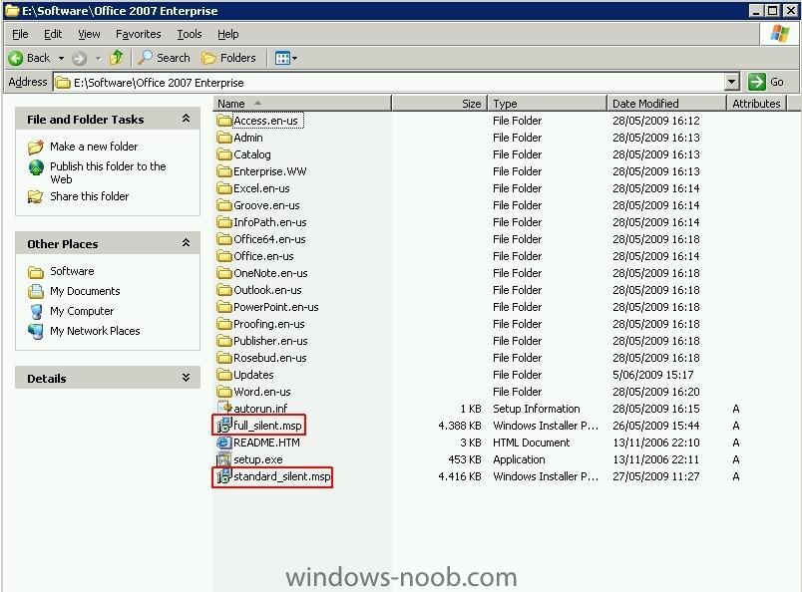Open the My Documents link
The image size is (802, 592).
[85, 291]
